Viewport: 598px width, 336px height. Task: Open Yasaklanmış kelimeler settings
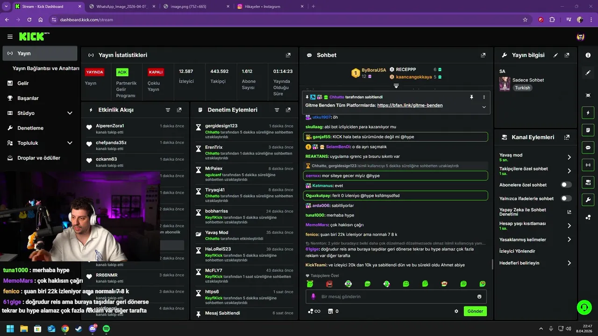tap(535, 239)
